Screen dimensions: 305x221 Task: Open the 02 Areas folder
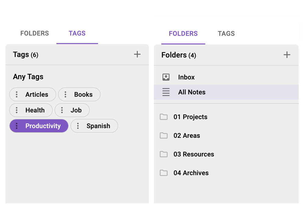click(187, 135)
